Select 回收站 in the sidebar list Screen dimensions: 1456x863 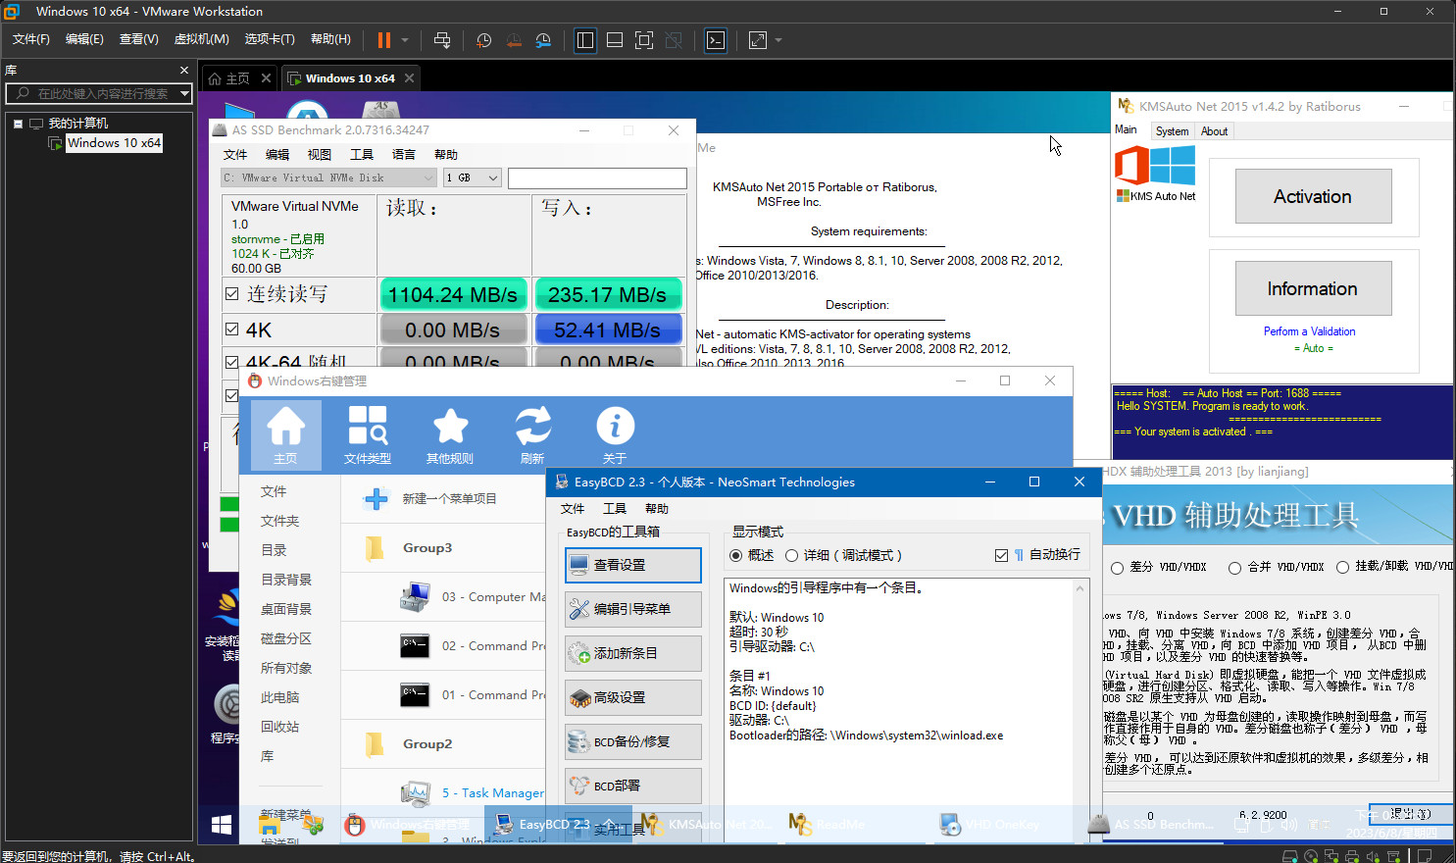click(279, 727)
